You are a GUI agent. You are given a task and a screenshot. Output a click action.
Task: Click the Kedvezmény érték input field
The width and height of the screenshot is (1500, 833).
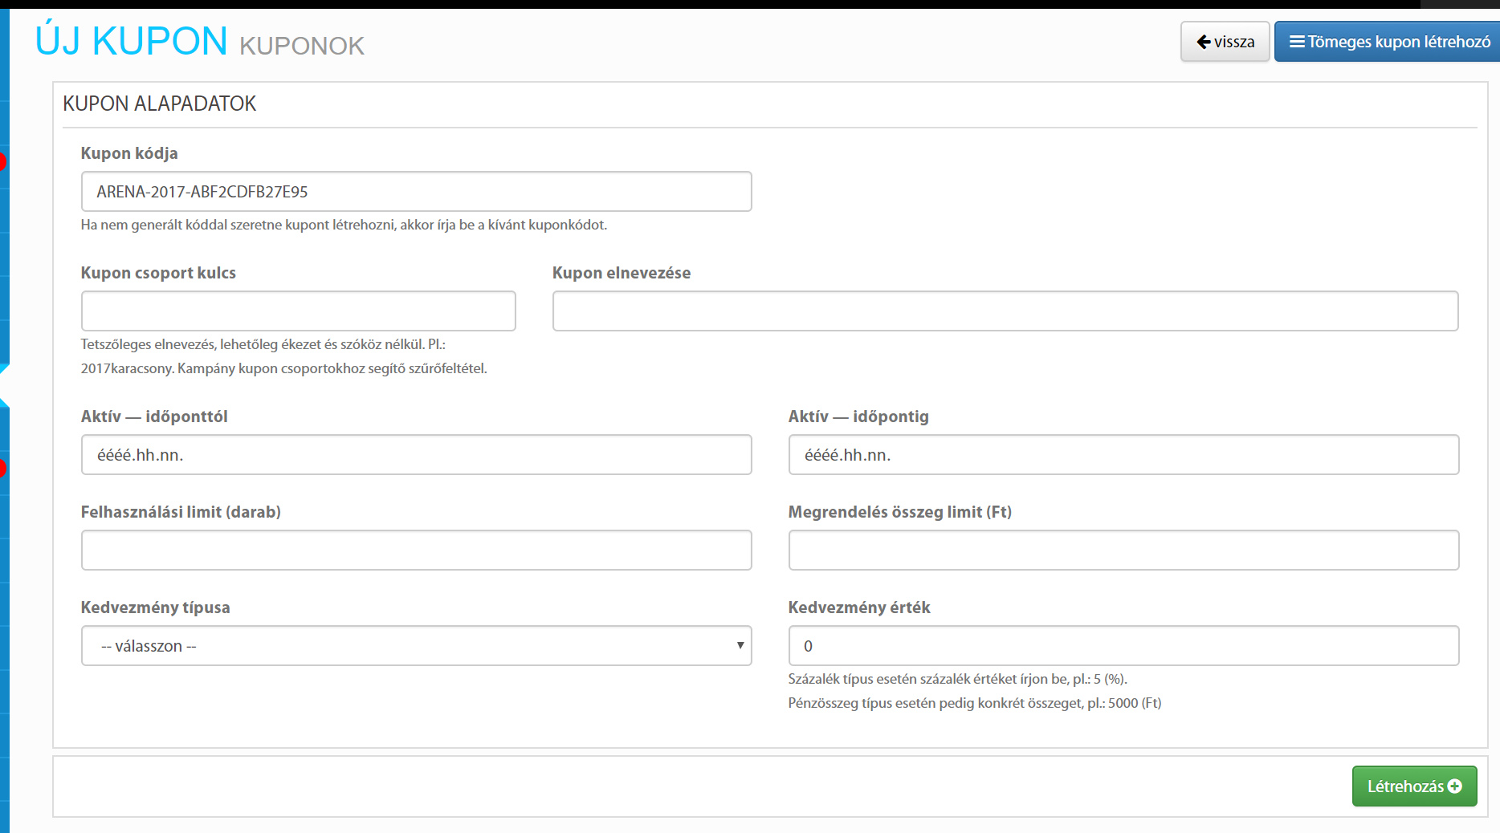pos(1123,646)
